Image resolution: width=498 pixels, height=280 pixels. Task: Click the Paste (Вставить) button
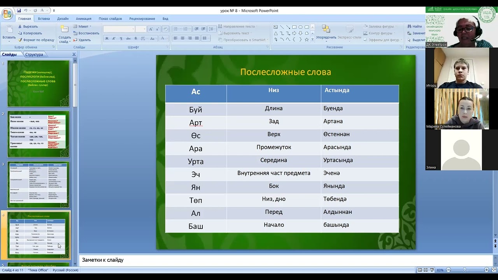coord(9,33)
